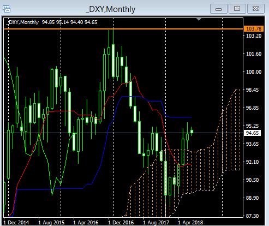Click the _DXY,Monthly OHLC info text

click(x=52, y=22)
